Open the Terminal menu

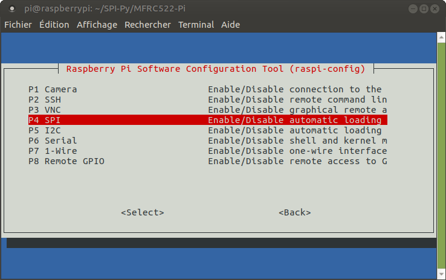[196, 25]
